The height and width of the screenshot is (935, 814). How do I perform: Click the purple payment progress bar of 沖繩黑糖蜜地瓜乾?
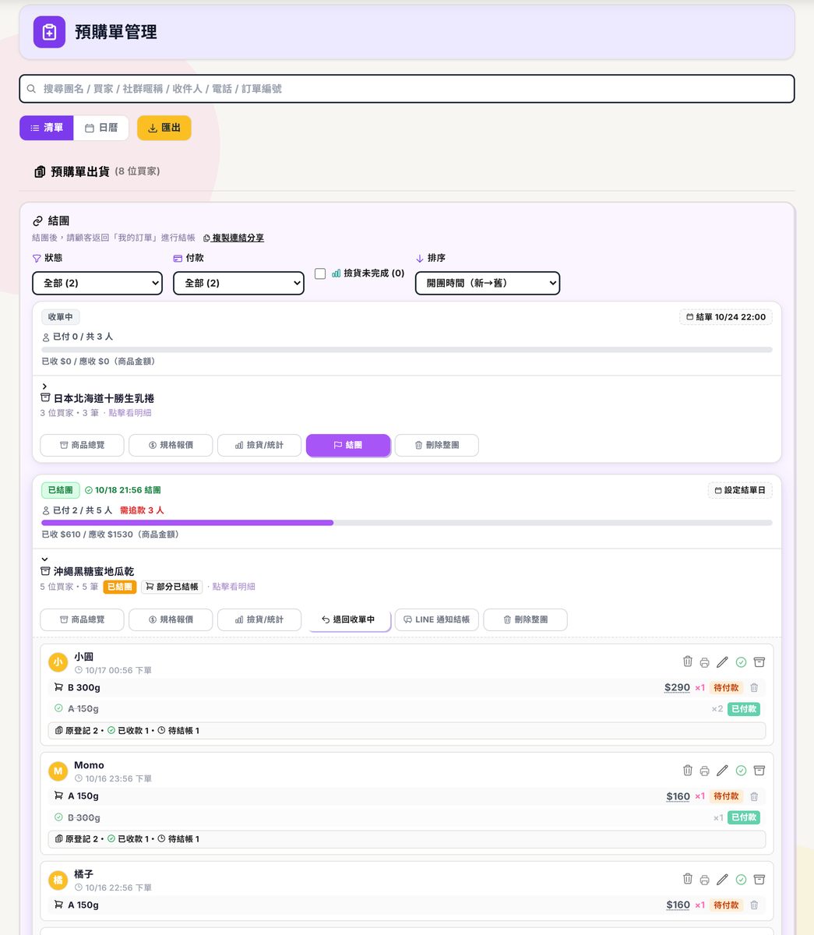tap(188, 523)
